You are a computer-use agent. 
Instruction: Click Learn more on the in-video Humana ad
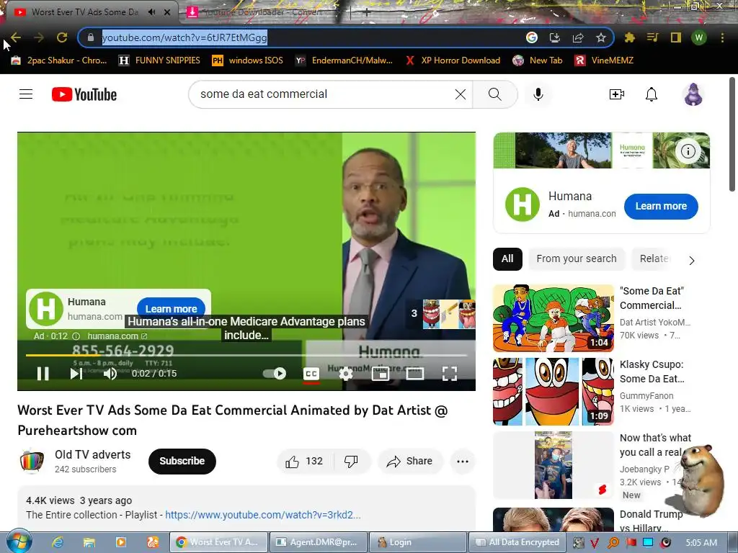pos(172,309)
